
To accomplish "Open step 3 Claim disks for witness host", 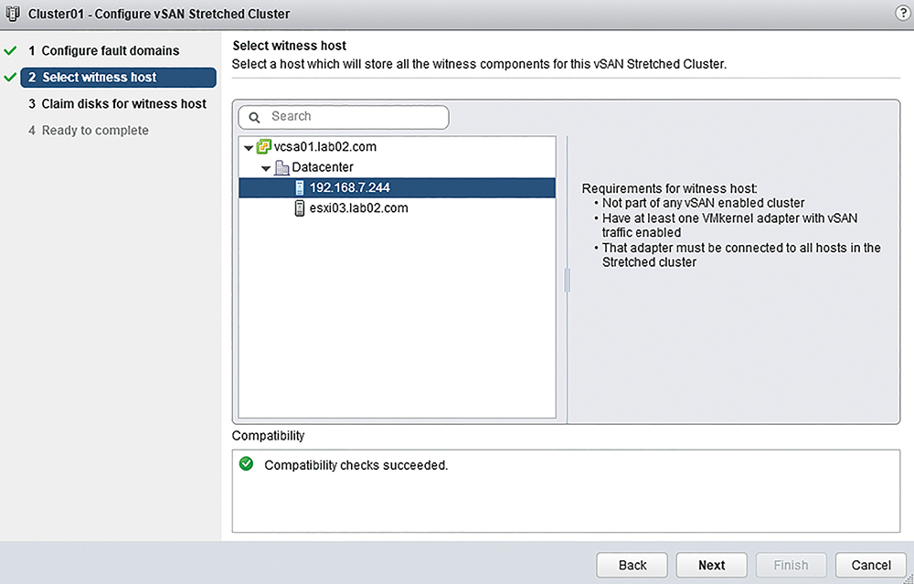I will pyautogui.click(x=117, y=104).
